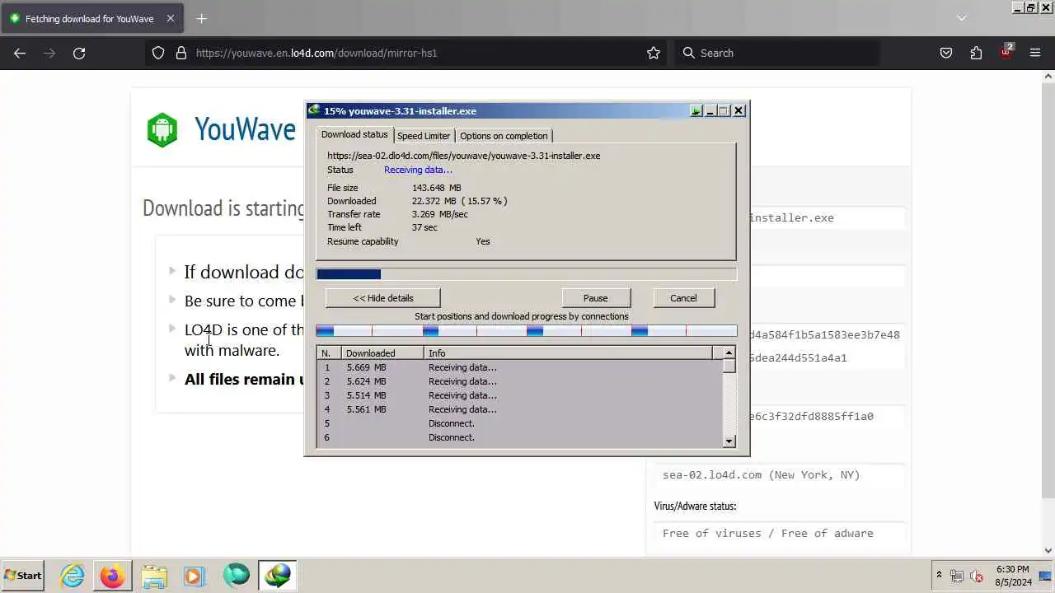1055x593 pixels.
Task: Click the minimize-to-tray icon in IDM title bar
Action: click(x=696, y=110)
